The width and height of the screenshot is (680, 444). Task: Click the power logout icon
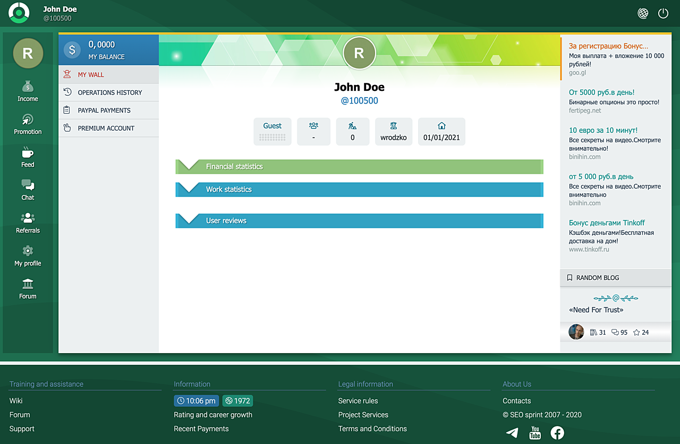pos(663,14)
